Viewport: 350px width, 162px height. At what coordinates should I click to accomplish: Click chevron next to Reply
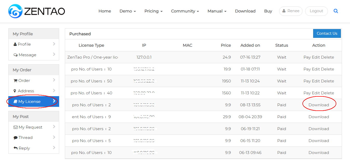(x=54, y=148)
